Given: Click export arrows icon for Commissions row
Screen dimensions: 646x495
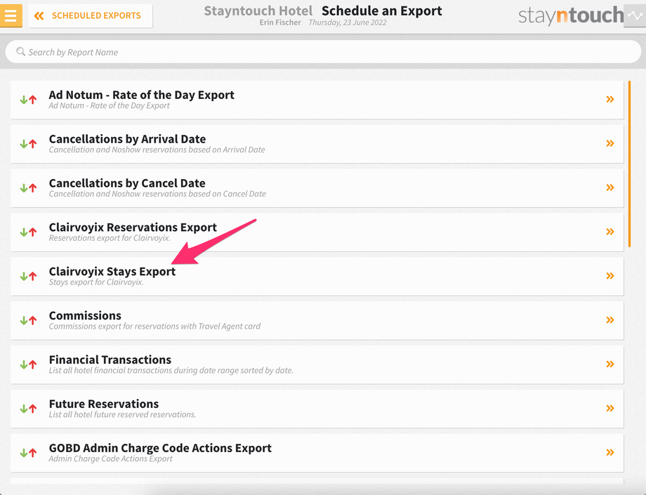Looking at the screenshot, I should 28,320.
